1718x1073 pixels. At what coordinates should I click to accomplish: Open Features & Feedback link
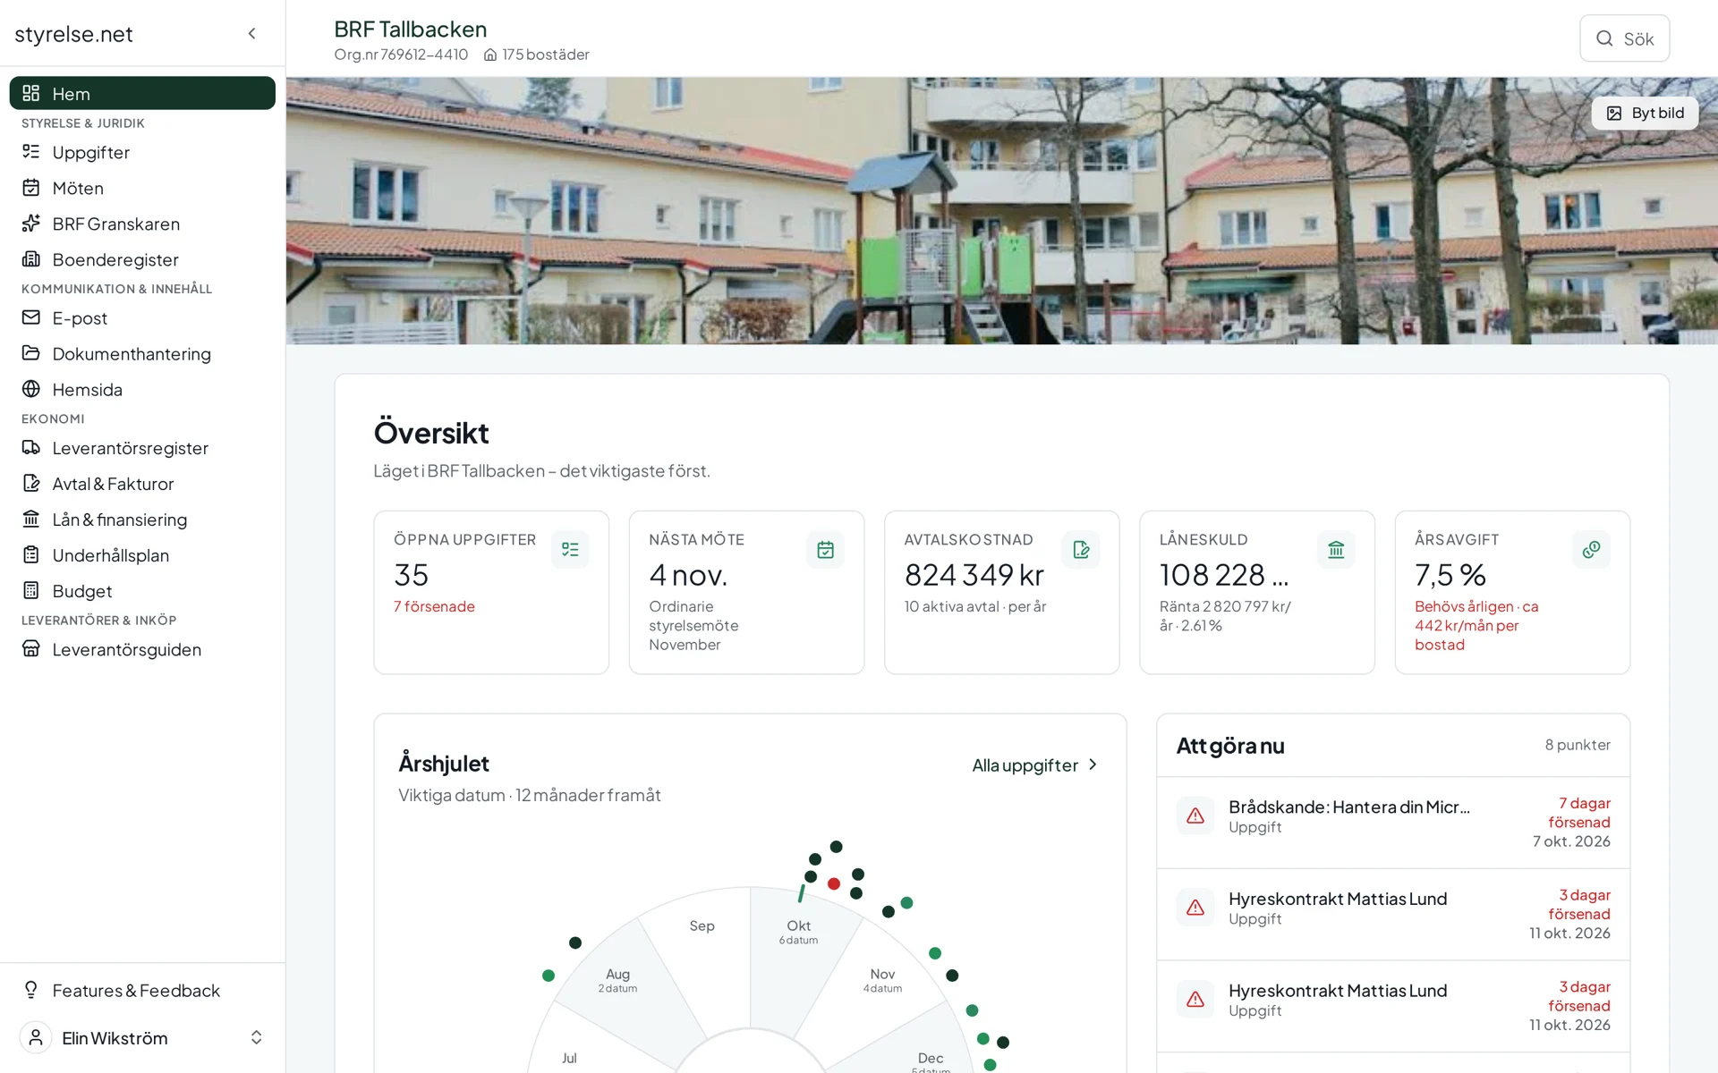(142, 991)
